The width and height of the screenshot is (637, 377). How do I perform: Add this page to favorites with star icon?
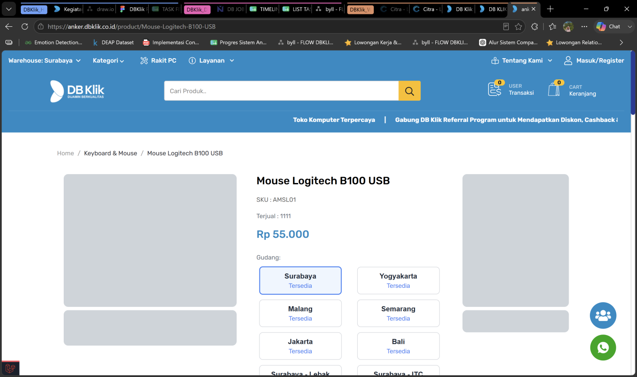tap(519, 26)
